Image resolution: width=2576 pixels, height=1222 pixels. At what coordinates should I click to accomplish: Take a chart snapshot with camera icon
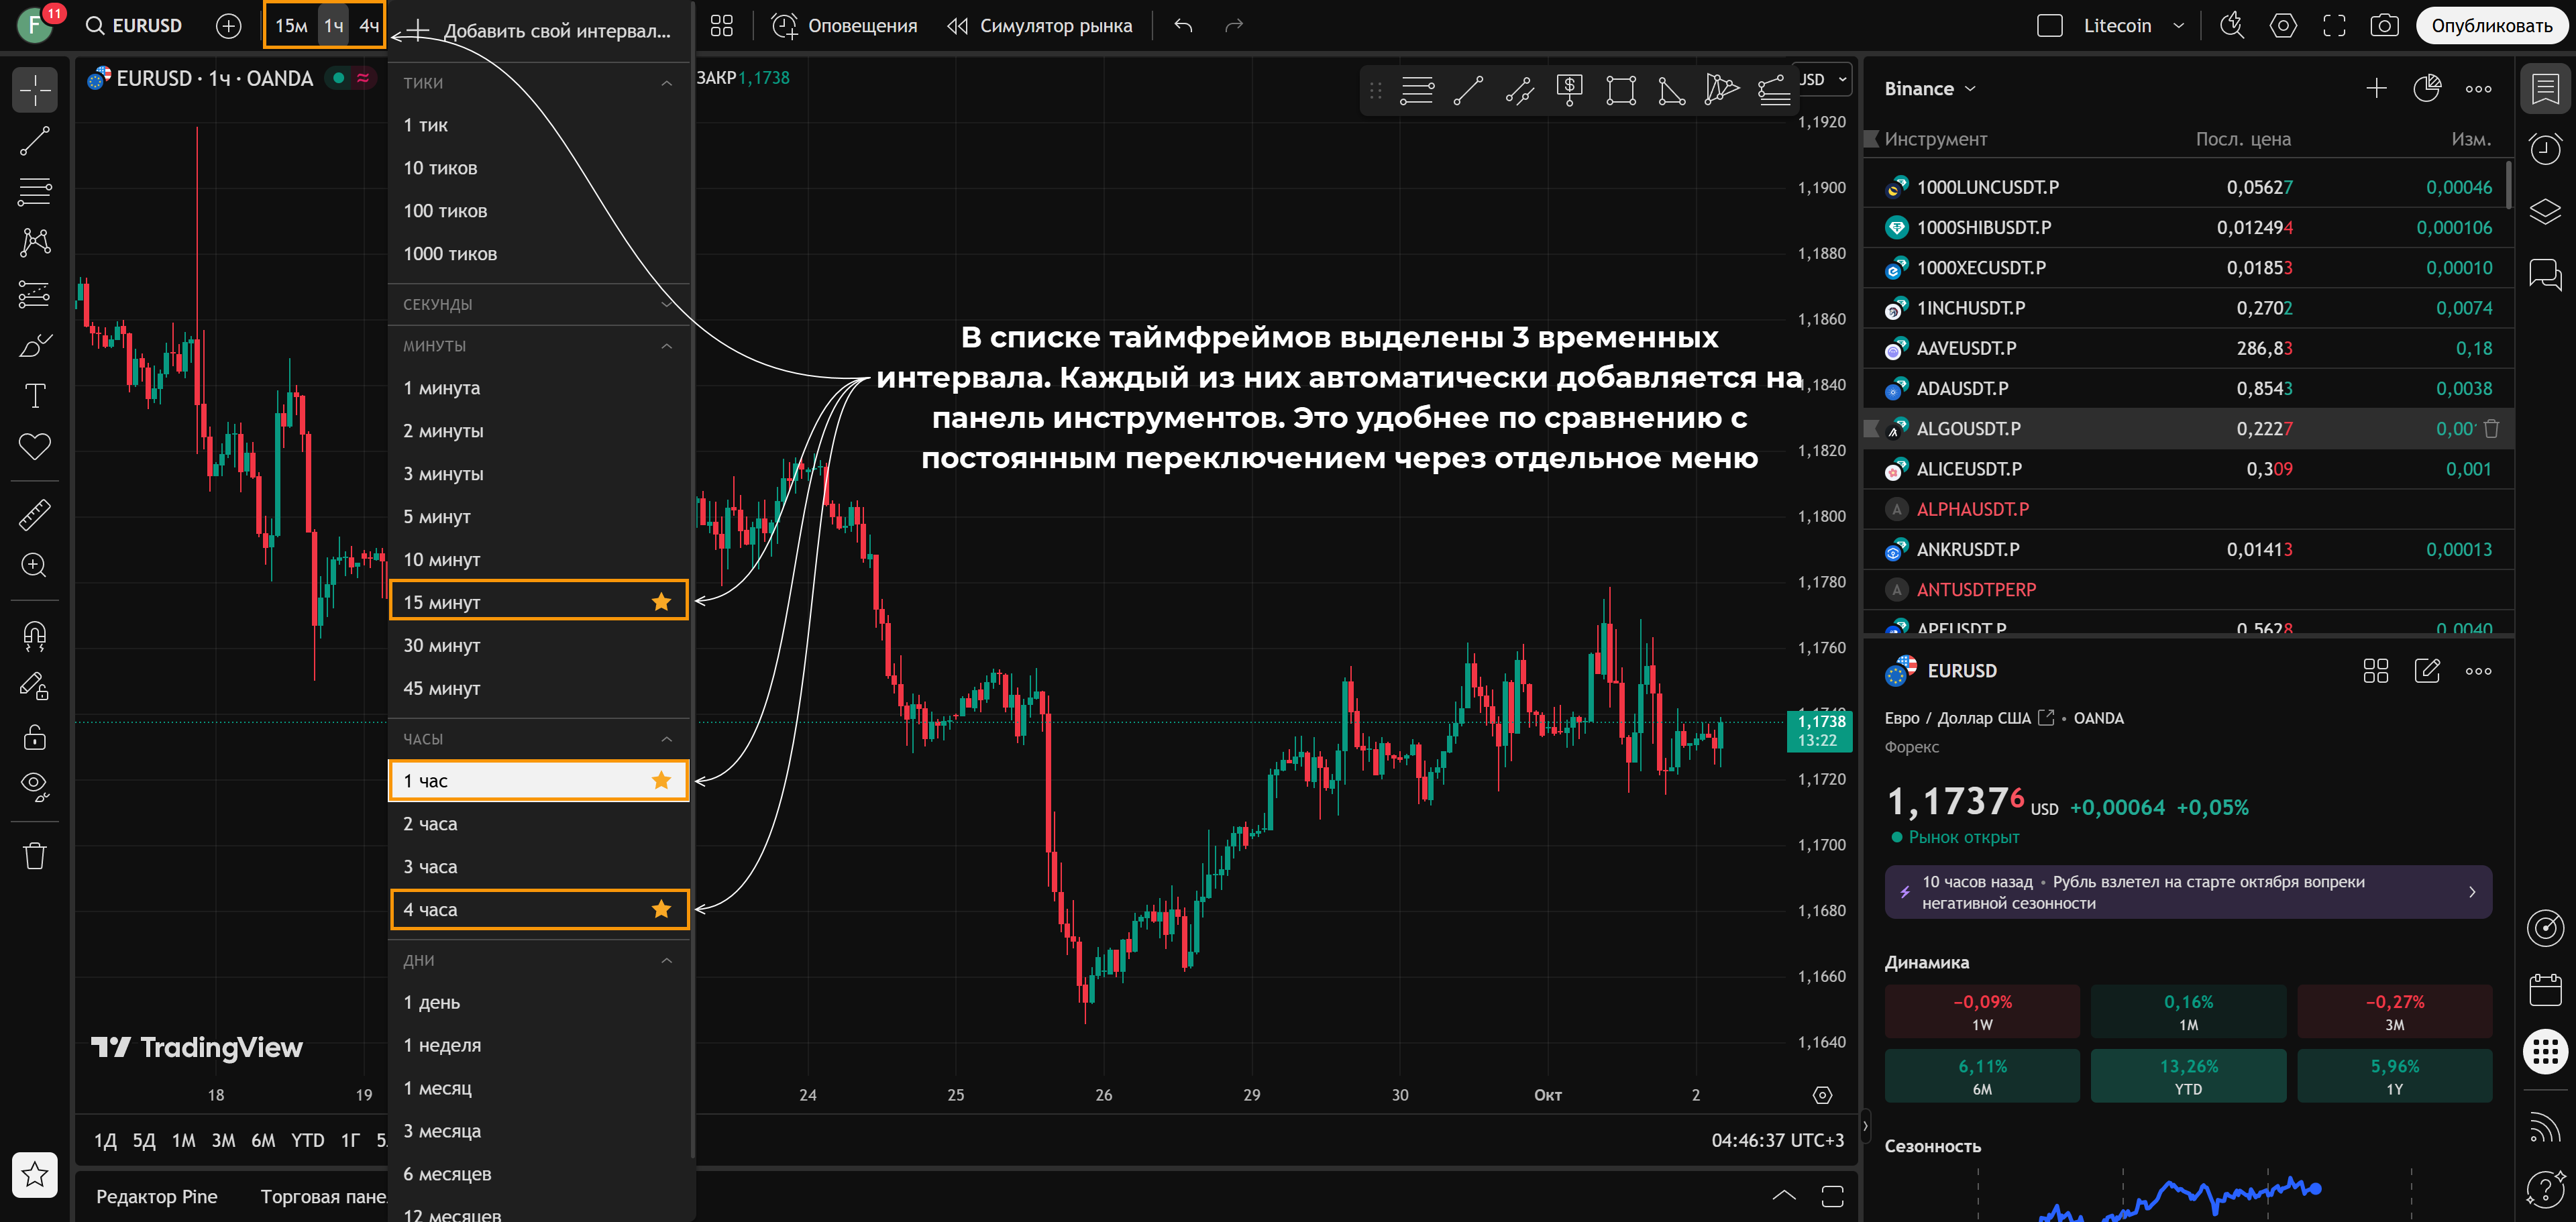(x=2384, y=25)
